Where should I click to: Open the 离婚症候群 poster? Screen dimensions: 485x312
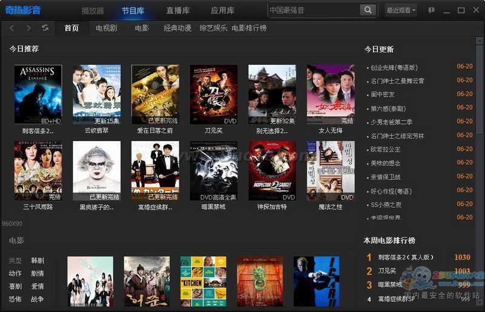[x=155, y=171]
